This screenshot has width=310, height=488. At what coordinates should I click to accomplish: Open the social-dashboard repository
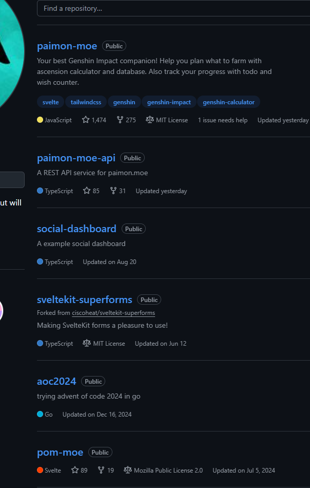(x=76, y=229)
